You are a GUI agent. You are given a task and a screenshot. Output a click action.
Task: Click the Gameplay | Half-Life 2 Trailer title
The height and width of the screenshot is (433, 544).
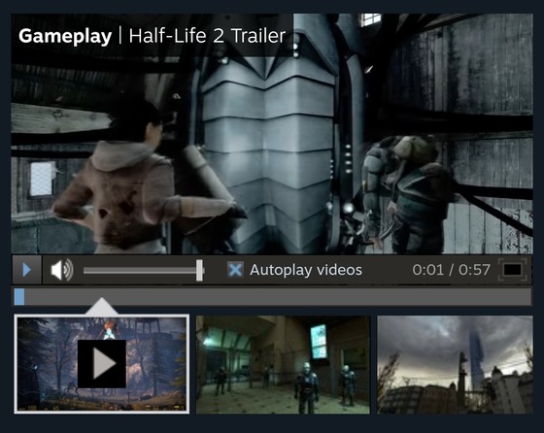(x=152, y=36)
